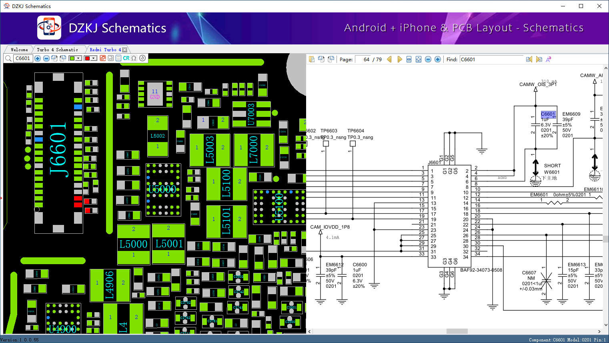Close the Redmi Turbo 4 tab
Image resolution: width=609 pixels, height=343 pixels.
tap(124, 50)
